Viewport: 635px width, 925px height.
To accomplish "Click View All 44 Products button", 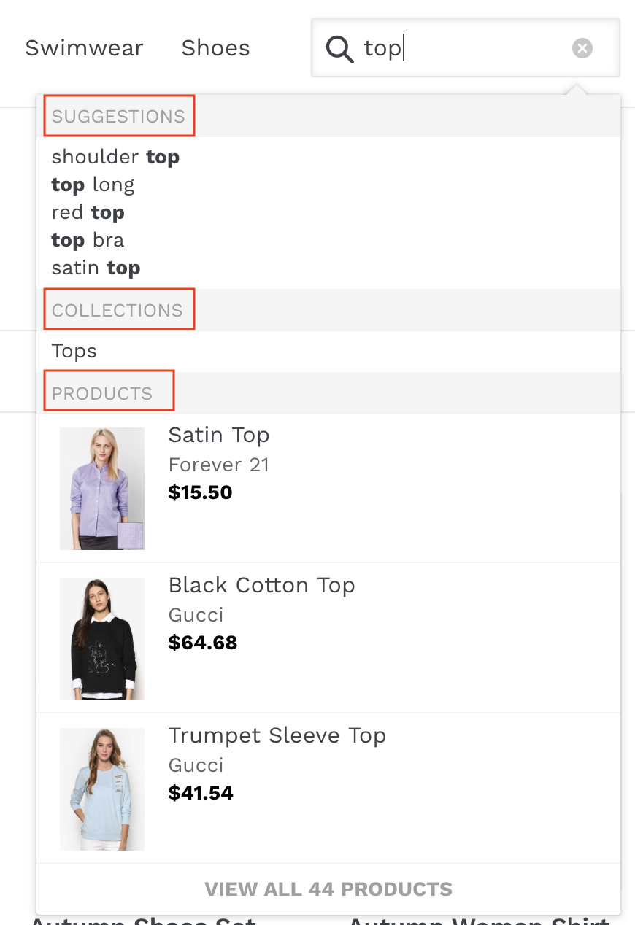I will pyautogui.click(x=328, y=889).
